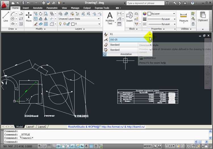
Task: Open the Clipboard panel
Action: [202, 17]
